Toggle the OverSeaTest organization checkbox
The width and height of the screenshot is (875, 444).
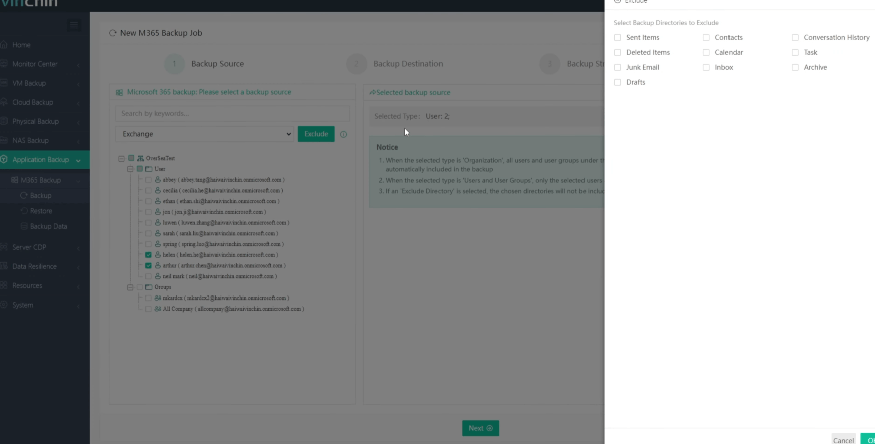pos(131,158)
